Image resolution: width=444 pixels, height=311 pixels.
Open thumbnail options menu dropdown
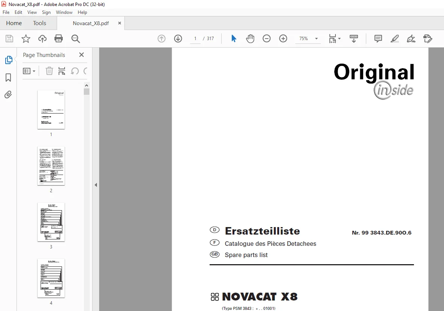29,71
